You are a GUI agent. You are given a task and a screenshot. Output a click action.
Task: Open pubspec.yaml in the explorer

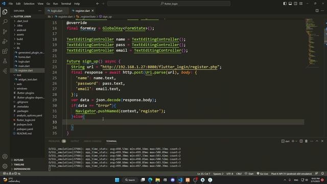coord(25,129)
